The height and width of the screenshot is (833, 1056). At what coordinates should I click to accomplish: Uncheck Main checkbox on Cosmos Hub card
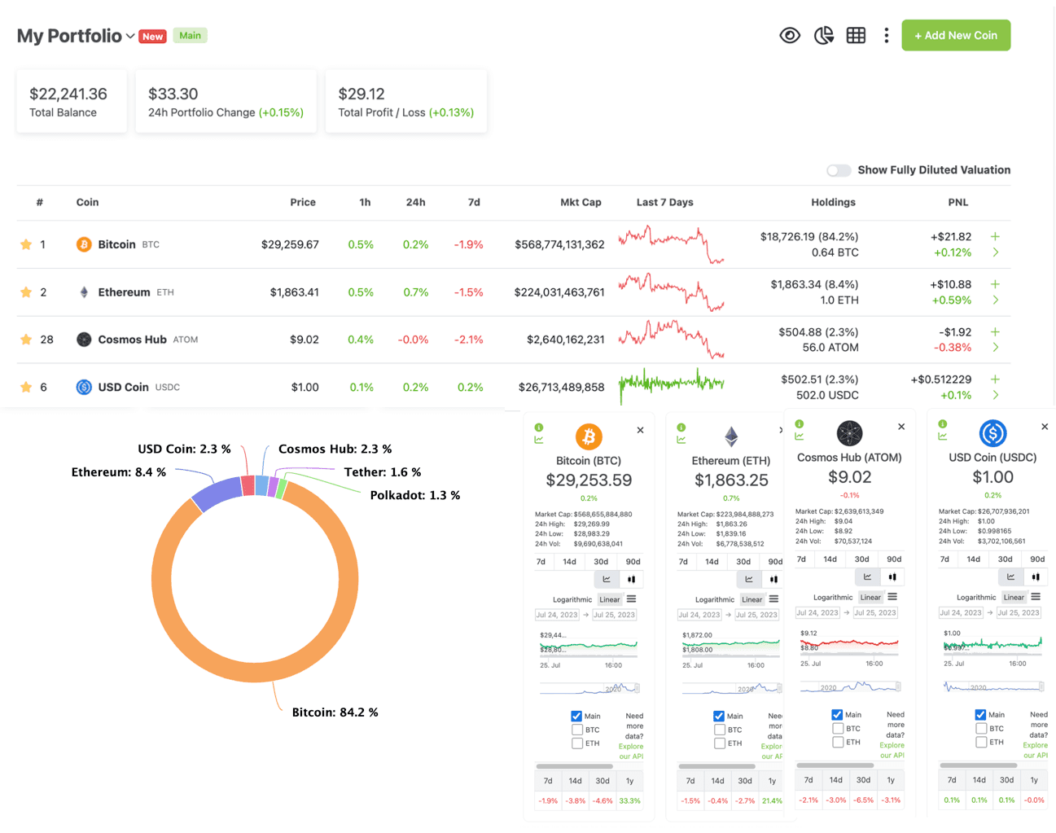tap(837, 715)
